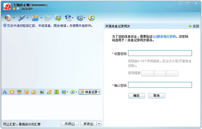Click the star level icon under the name
Viewport: 202px width, 129px height.
[x=14, y=9]
